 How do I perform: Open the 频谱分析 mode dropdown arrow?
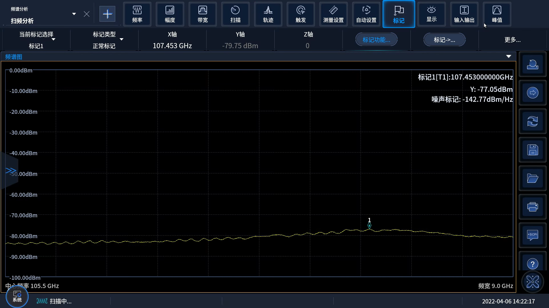click(x=74, y=14)
